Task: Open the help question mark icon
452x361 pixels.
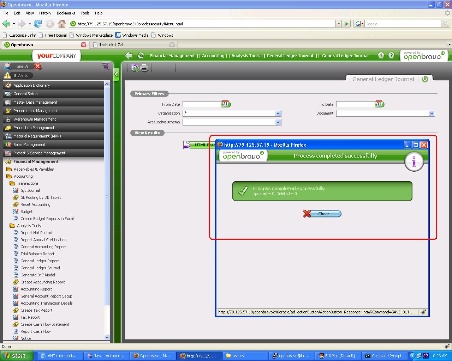Action: (x=391, y=55)
